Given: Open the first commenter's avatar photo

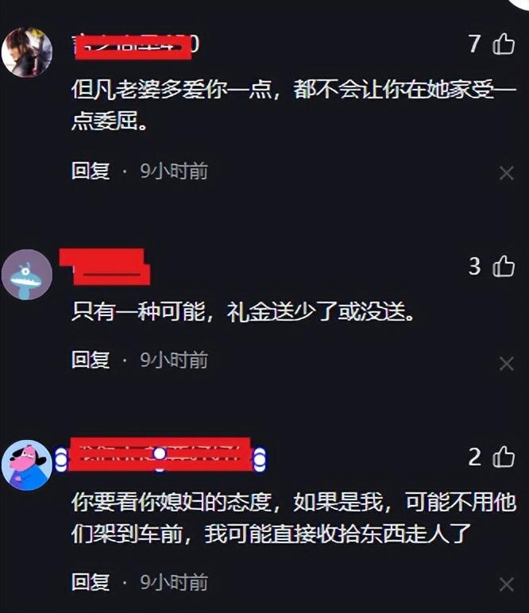Looking at the screenshot, I should coord(27,52).
